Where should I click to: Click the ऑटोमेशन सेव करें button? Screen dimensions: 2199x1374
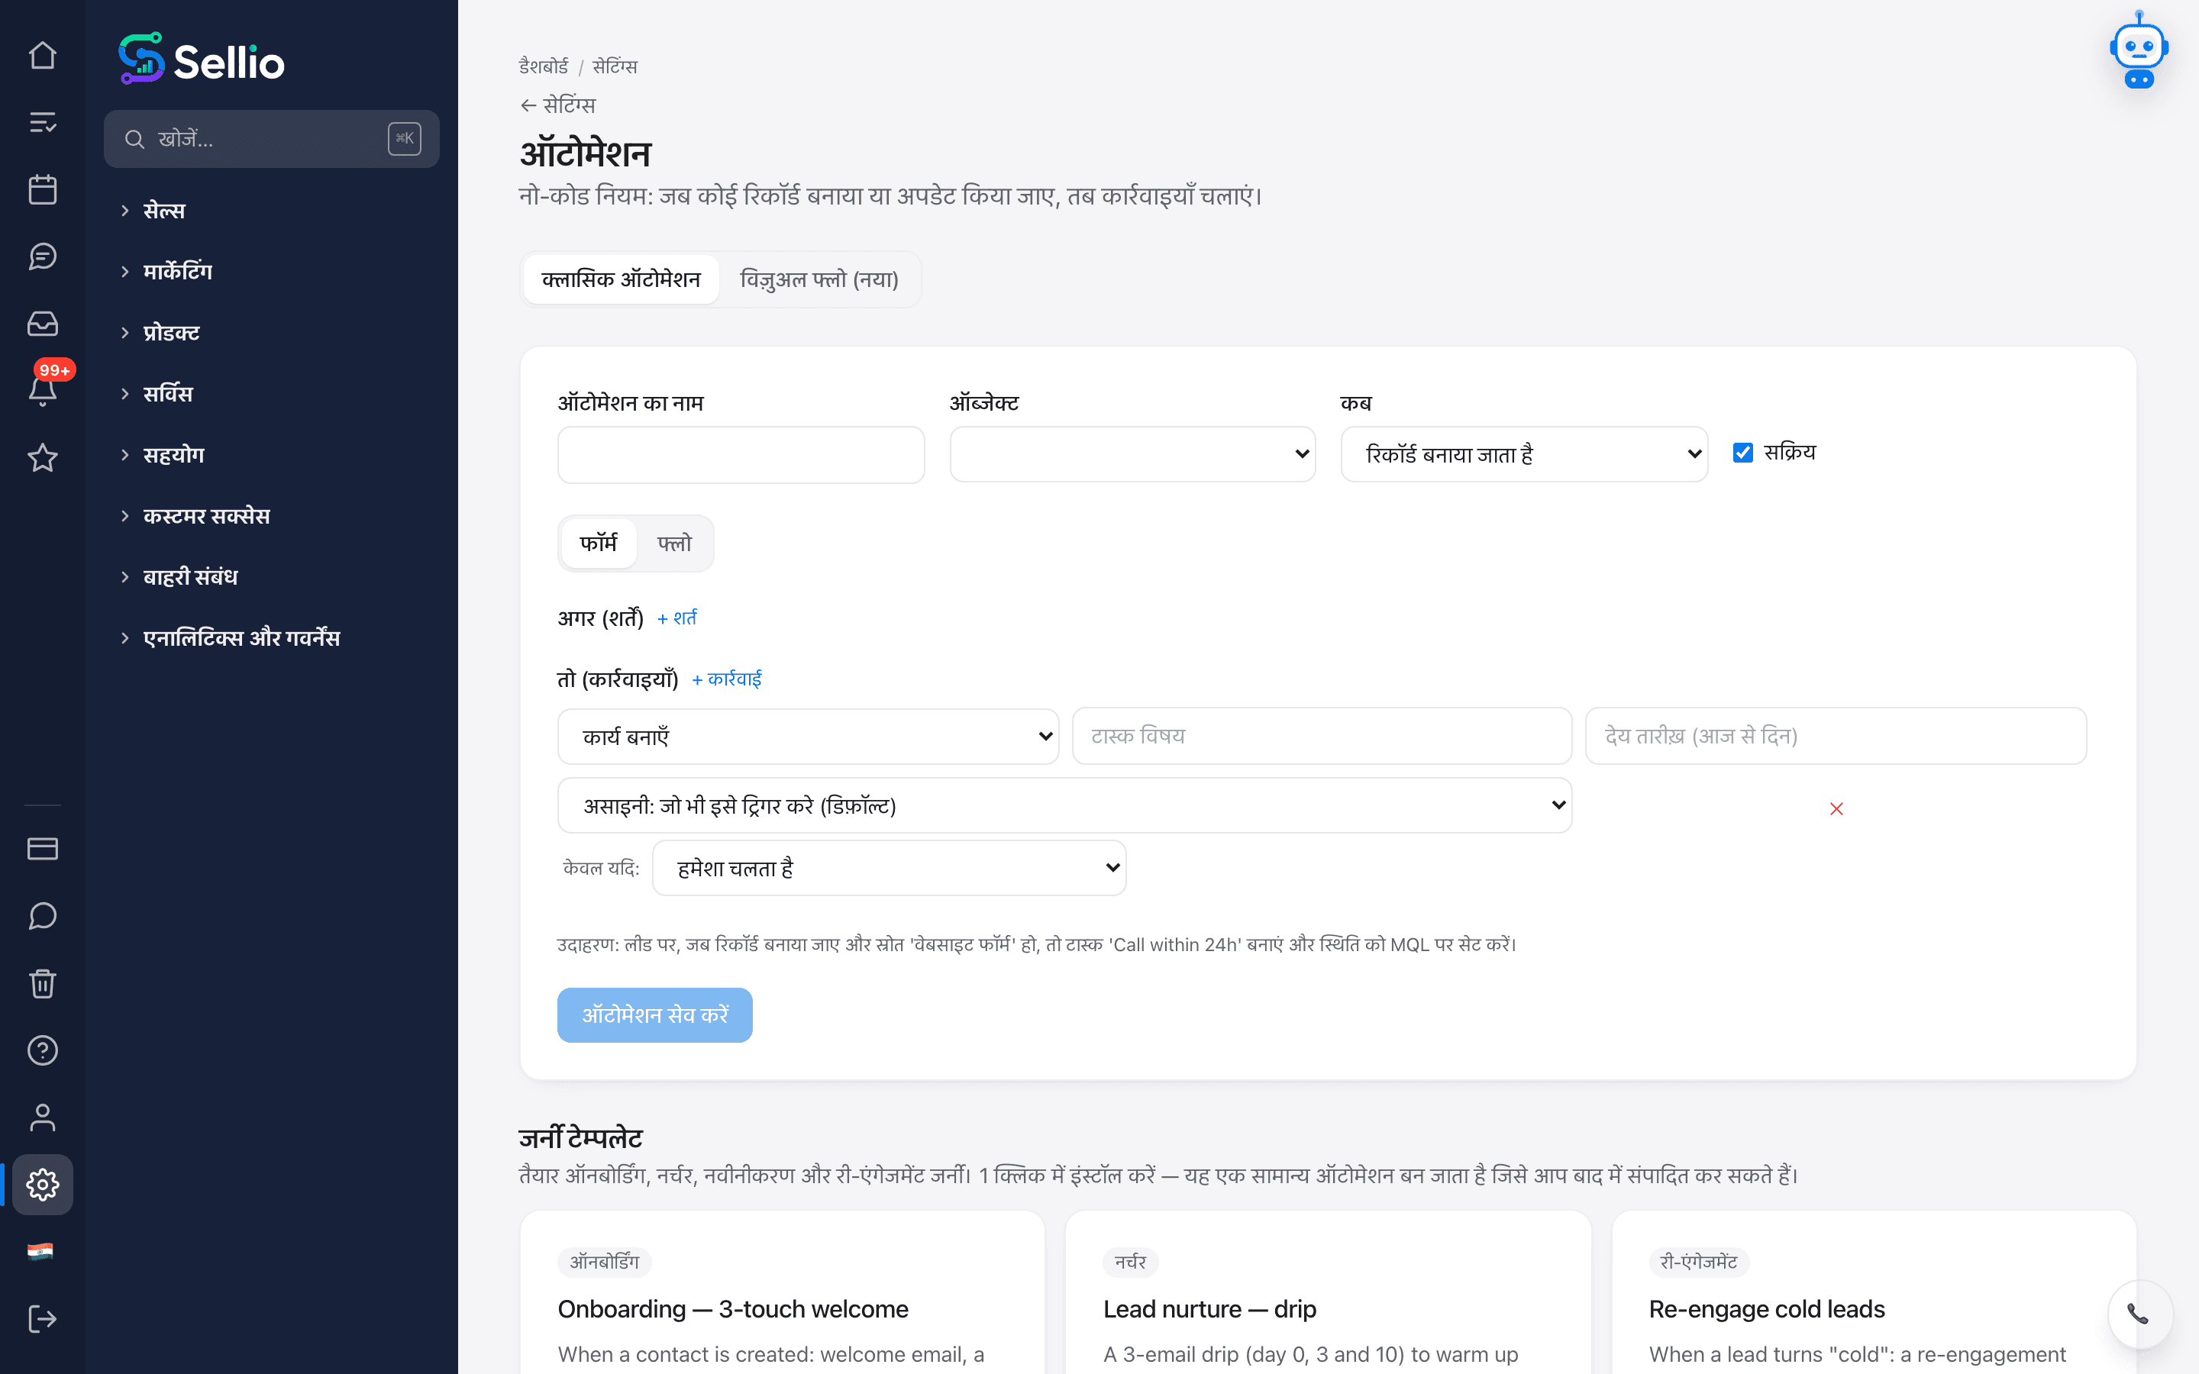click(654, 1015)
